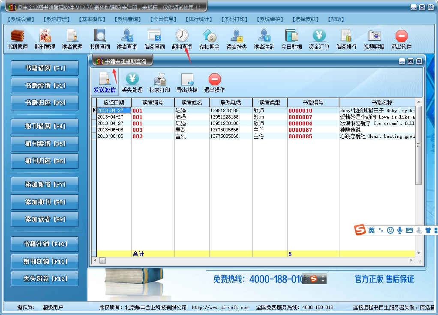438x315 pixels.
Task: Open 书籍管理 book management icon
Action: pyautogui.click(x=17, y=36)
